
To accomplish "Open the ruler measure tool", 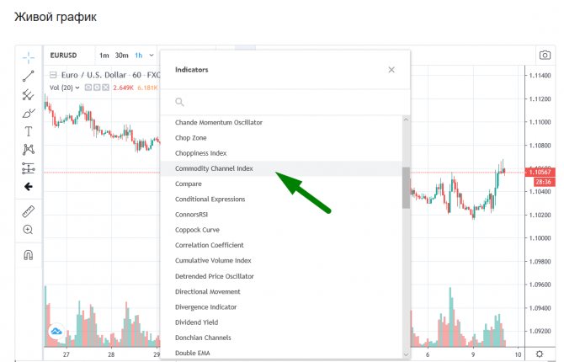I will [x=29, y=211].
